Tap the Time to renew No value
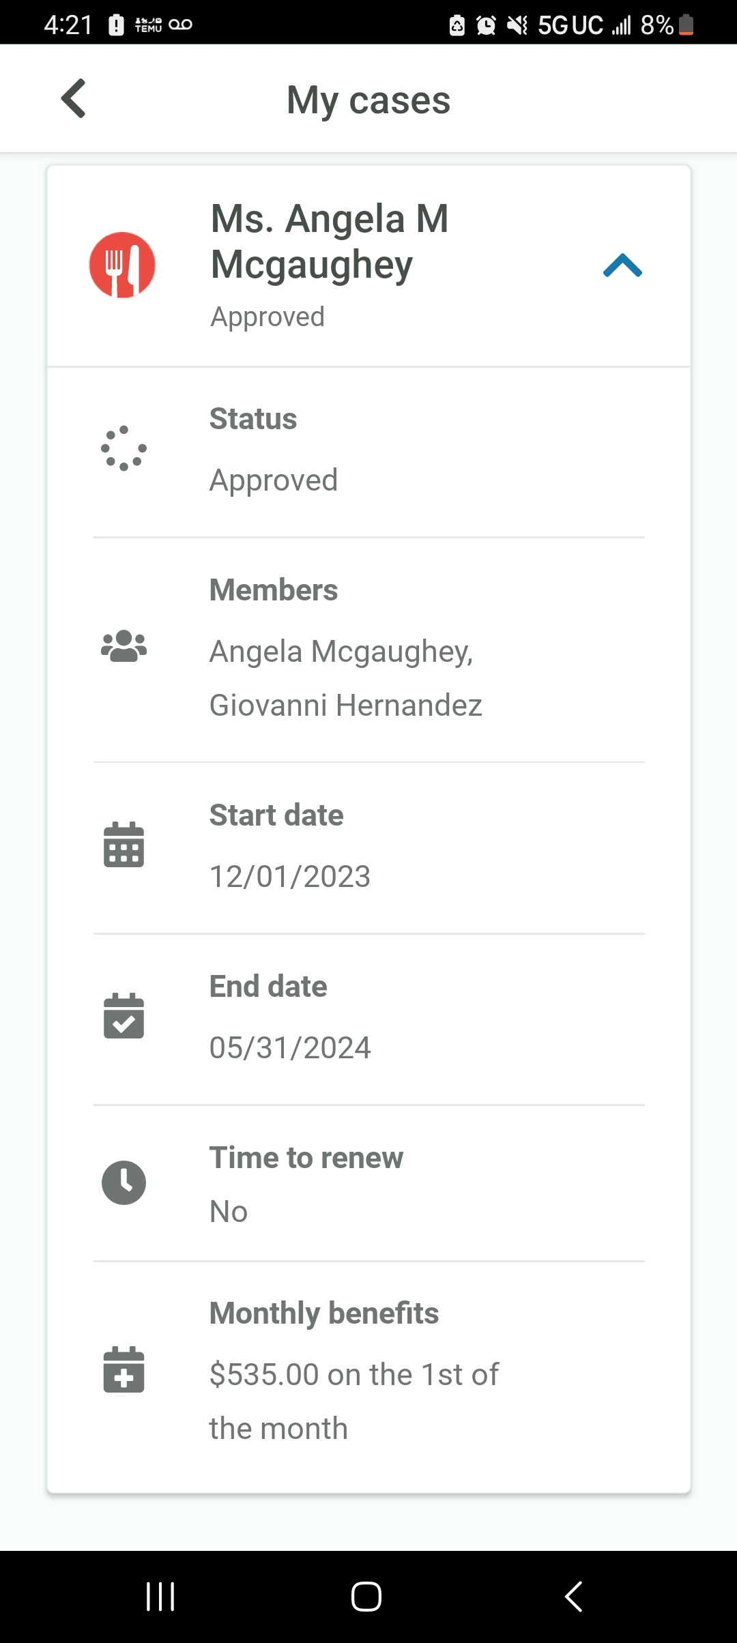Screen dimensions: 737x1643 coord(229,1212)
